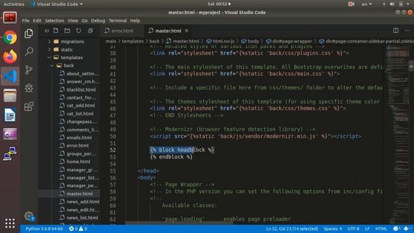This screenshot has height=233, width=414.
Task: Open the Manage gear icon
Action: [29, 216]
